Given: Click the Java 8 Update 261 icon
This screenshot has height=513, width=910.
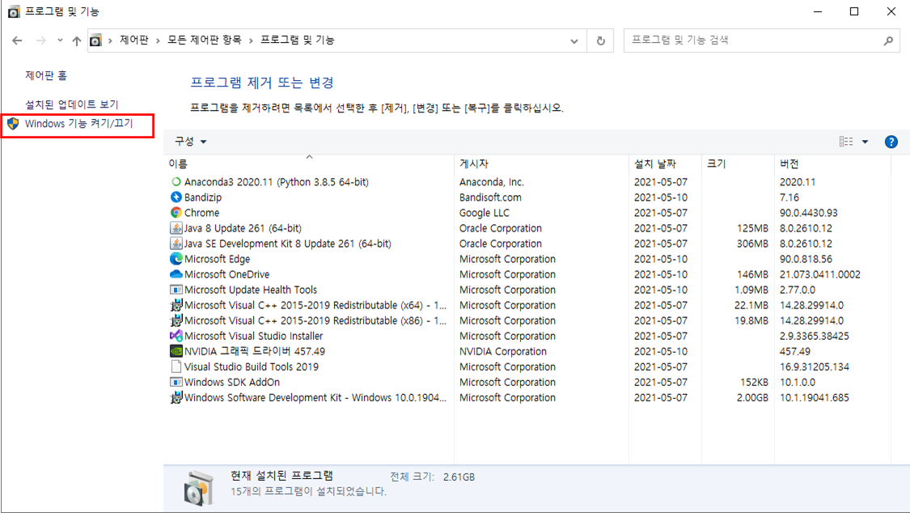Looking at the screenshot, I should pyautogui.click(x=176, y=228).
